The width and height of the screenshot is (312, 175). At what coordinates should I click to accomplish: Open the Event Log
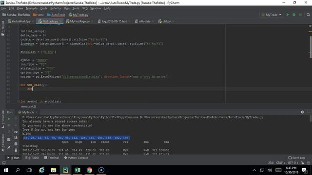pyautogui.click(x=296, y=157)
